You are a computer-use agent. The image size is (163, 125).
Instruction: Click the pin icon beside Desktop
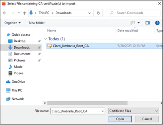[39, 41]
